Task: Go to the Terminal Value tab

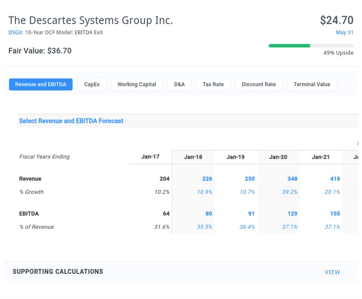Action: [x=312, y=84]
